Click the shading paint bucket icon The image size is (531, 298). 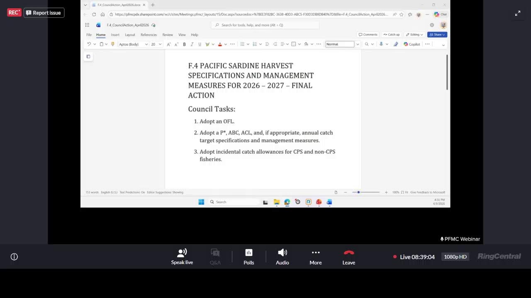click(306, 44)
